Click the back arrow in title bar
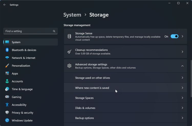Screen dimensions: 192x126 (5, 5)
